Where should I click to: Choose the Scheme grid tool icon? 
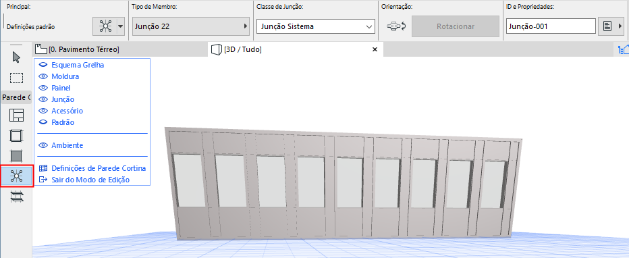click(x=16, y=115)
